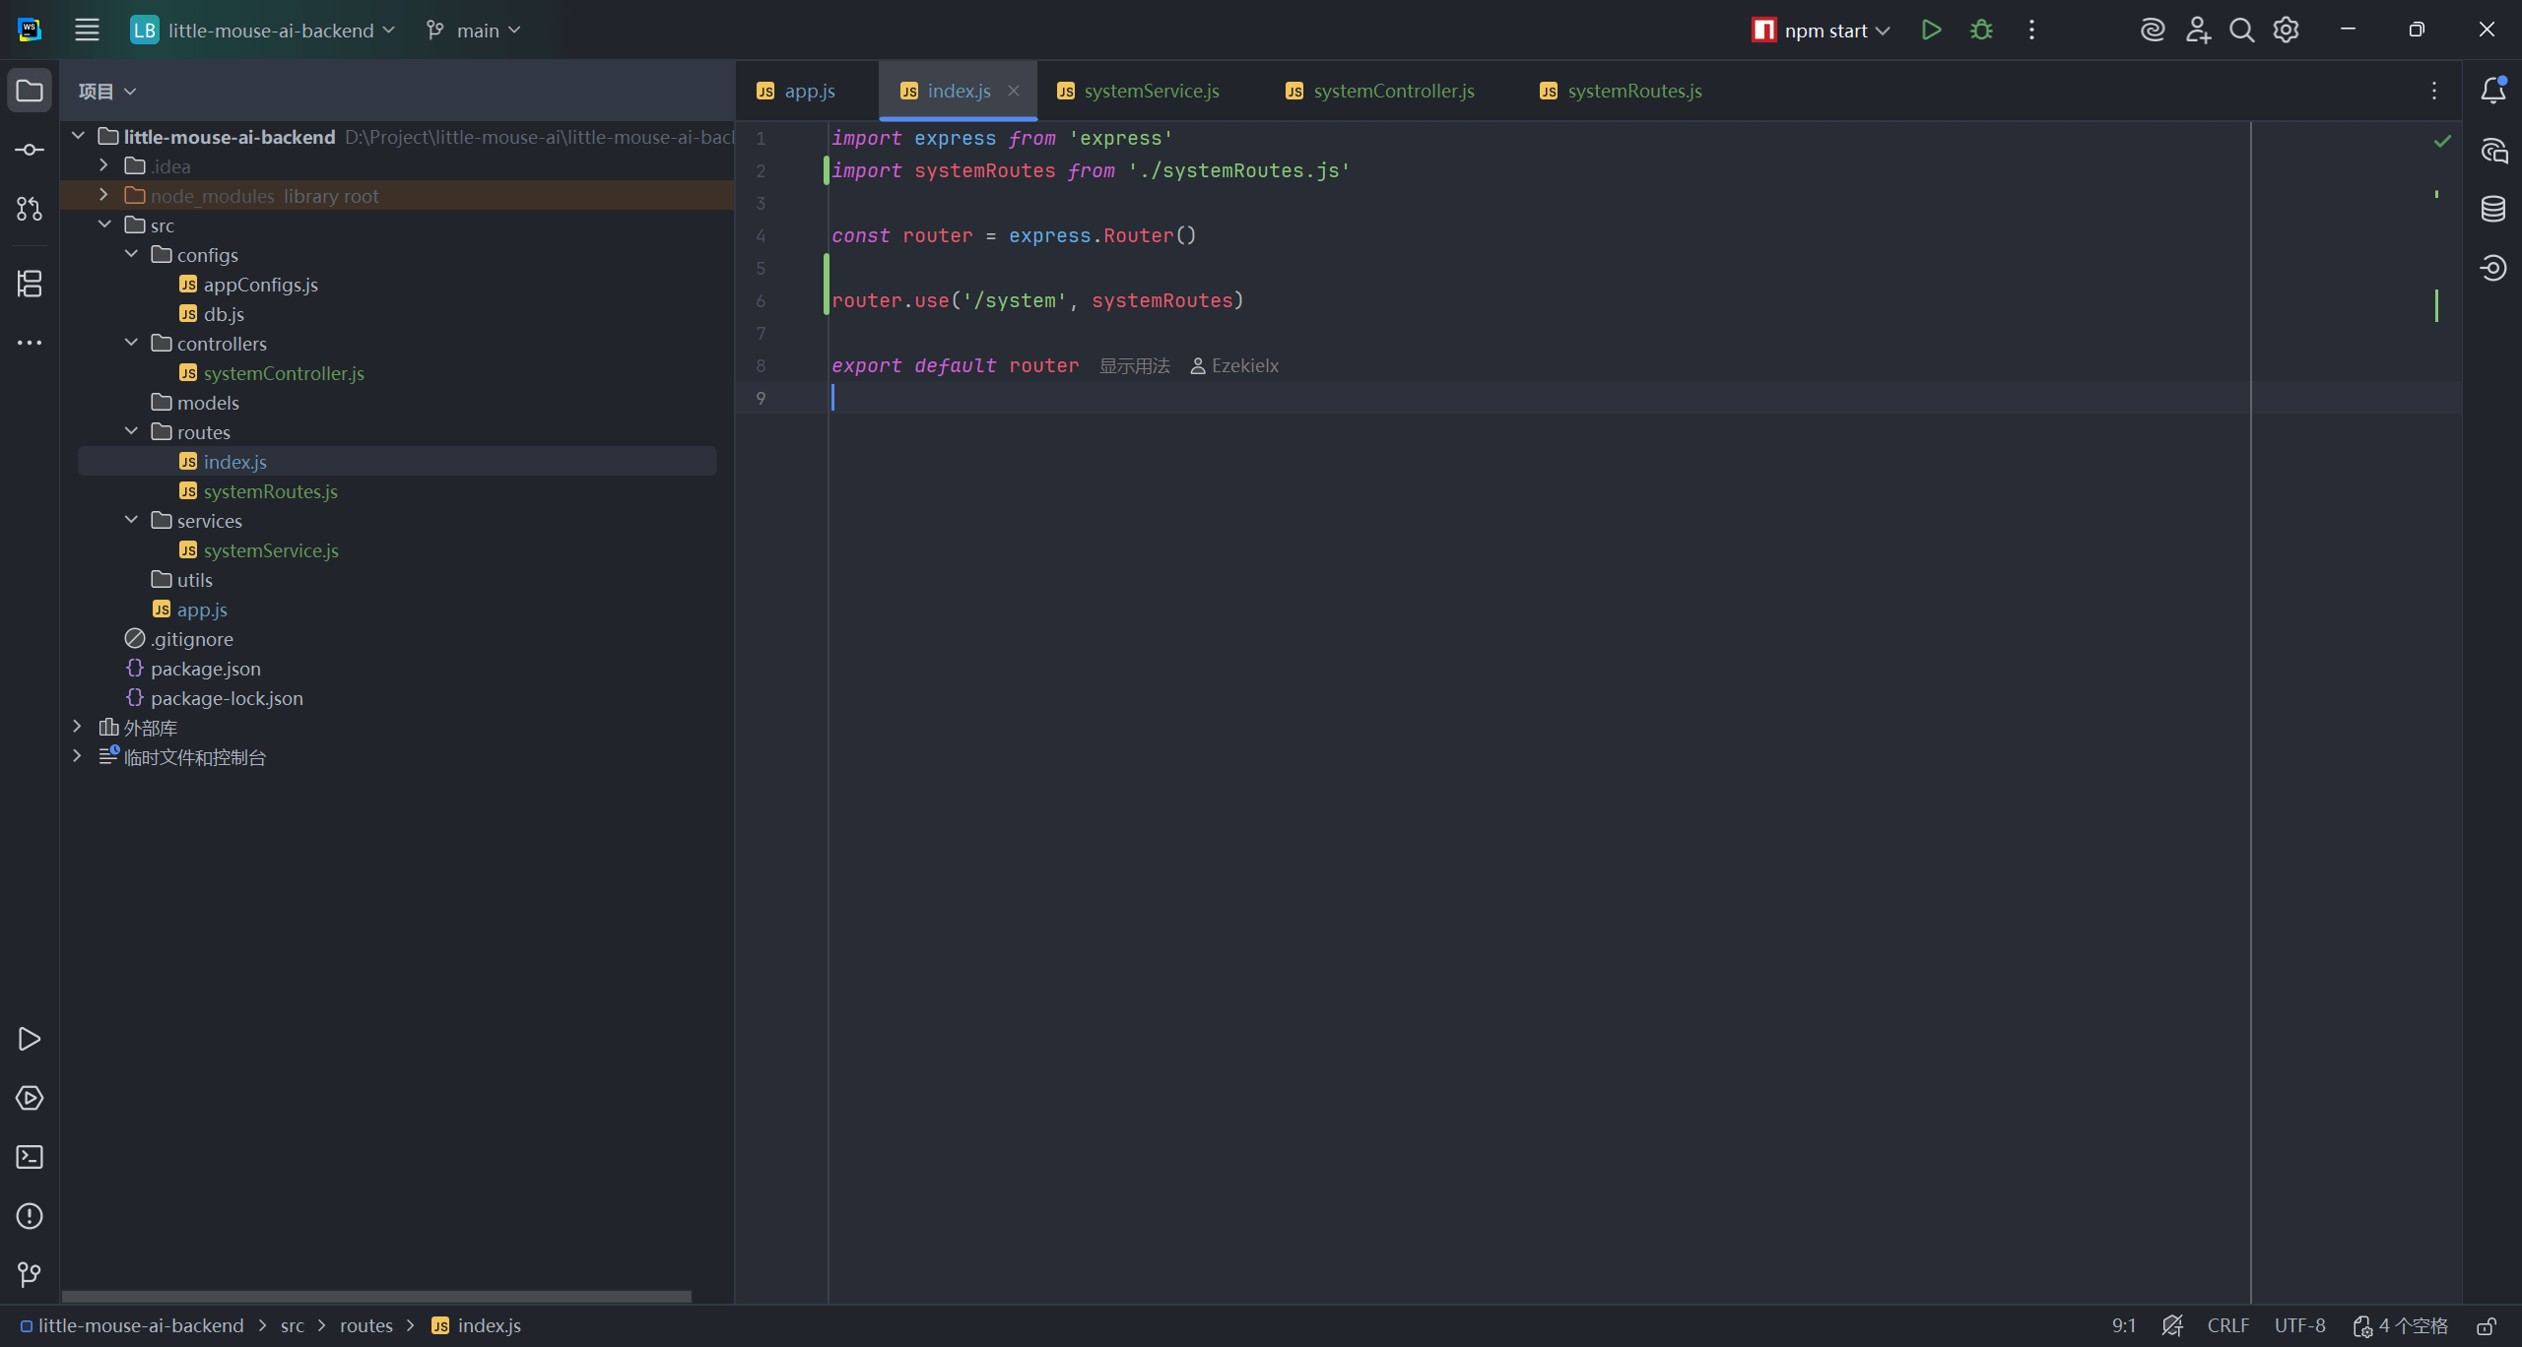Toggle read-only lock in status bar

click(2487, 1326)
